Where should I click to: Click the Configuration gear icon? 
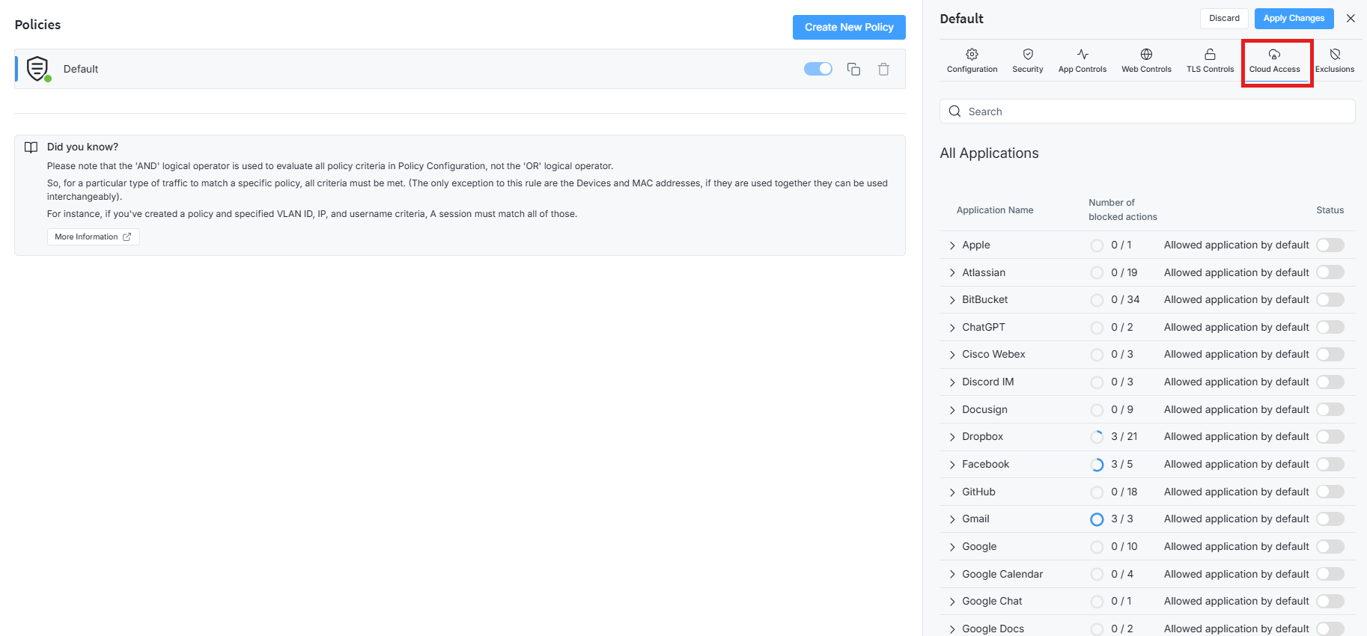pos(972,54)
